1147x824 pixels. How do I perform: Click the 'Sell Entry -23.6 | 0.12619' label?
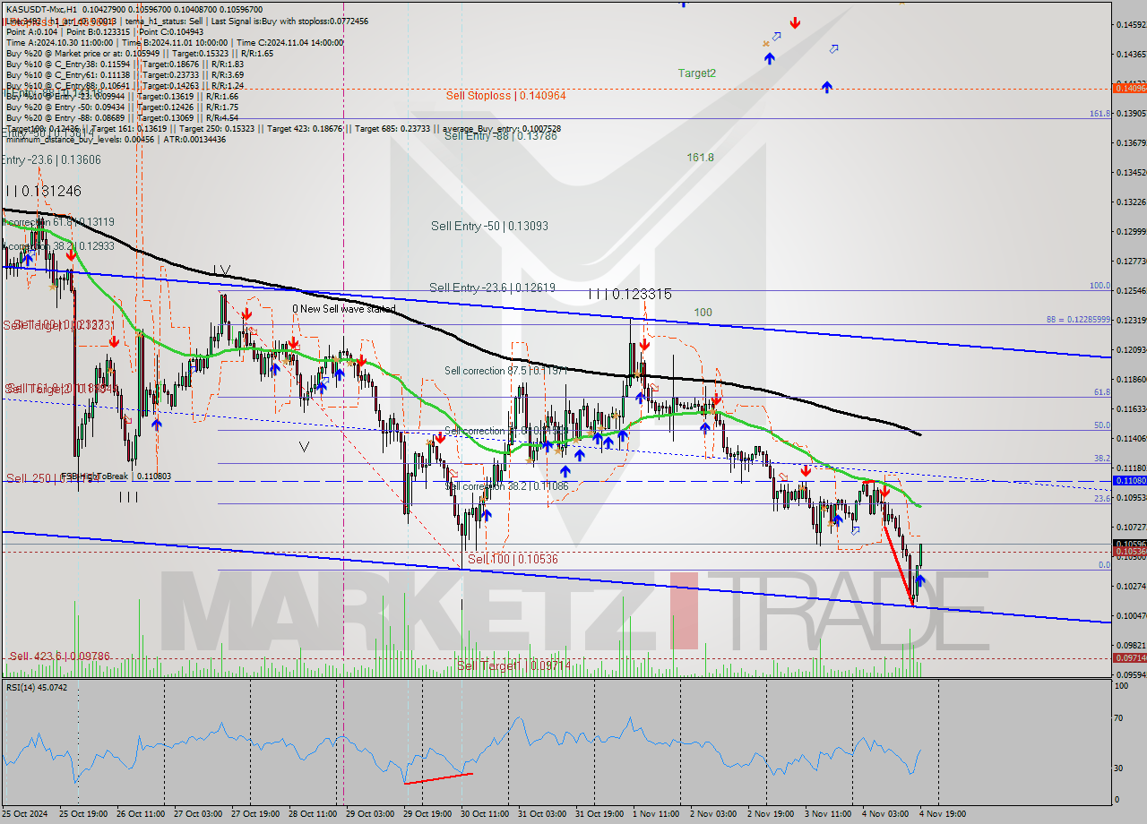click(492, 288)
